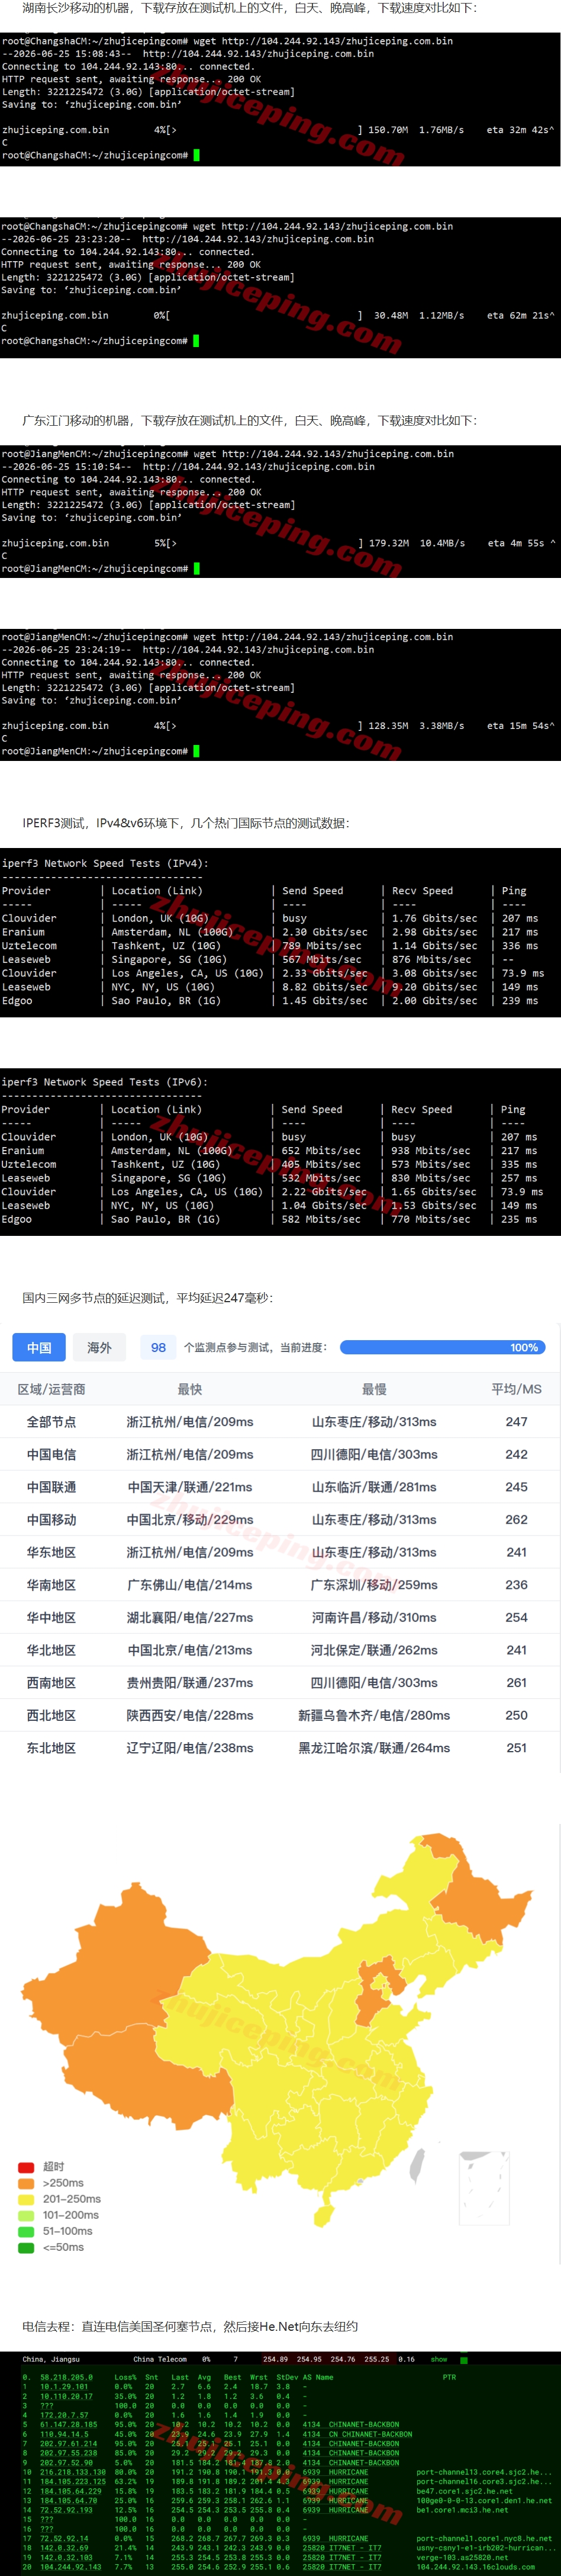
Task: Switch to the 中国 tab
Action: click(39, 1347)
